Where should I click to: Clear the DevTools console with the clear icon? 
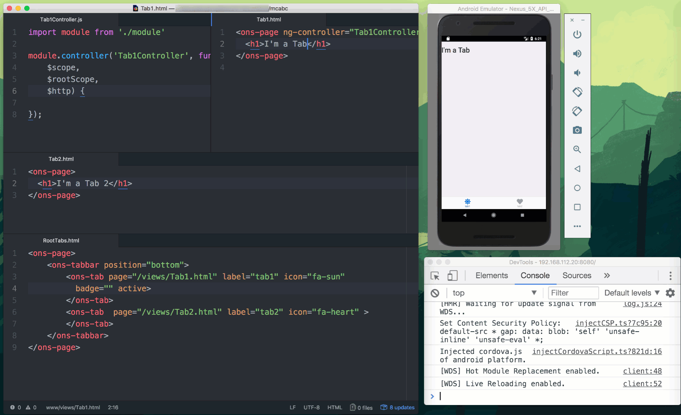click(x=435, y=293)
